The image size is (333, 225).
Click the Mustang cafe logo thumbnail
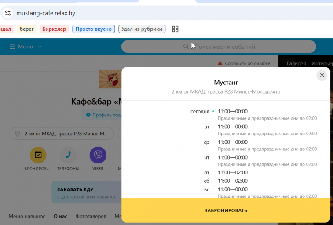tap(110, 79)
